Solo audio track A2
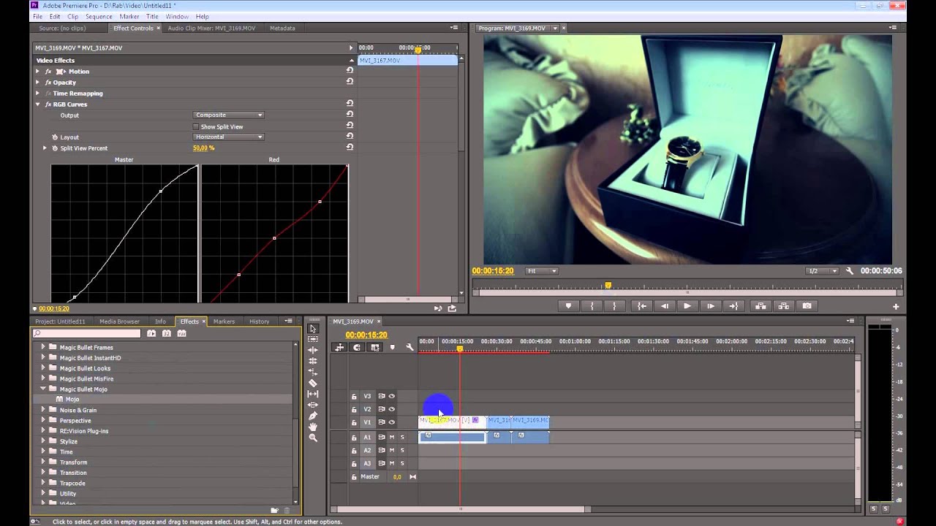 [x=401, y=450]
